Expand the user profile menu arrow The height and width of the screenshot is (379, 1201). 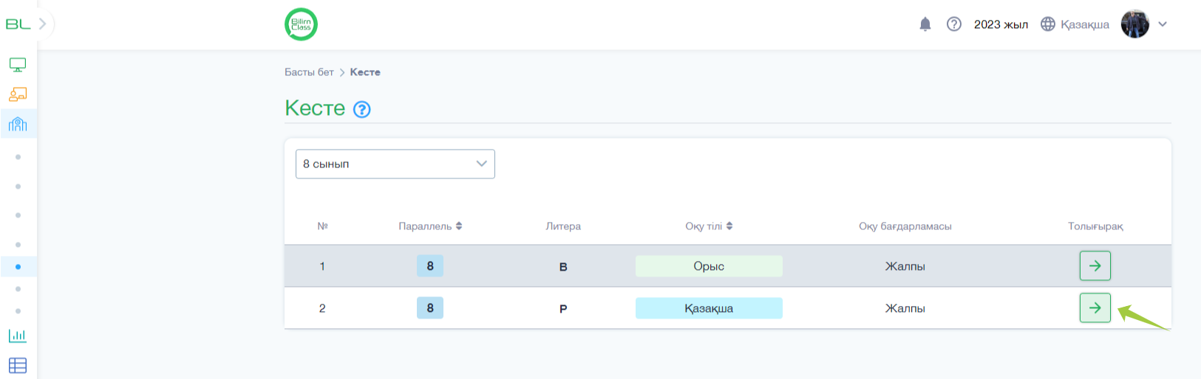point(1163,24)
